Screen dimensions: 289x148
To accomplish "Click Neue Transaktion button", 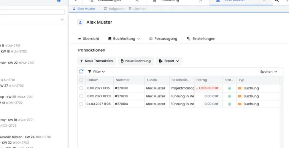I will (x=96, y=61).
